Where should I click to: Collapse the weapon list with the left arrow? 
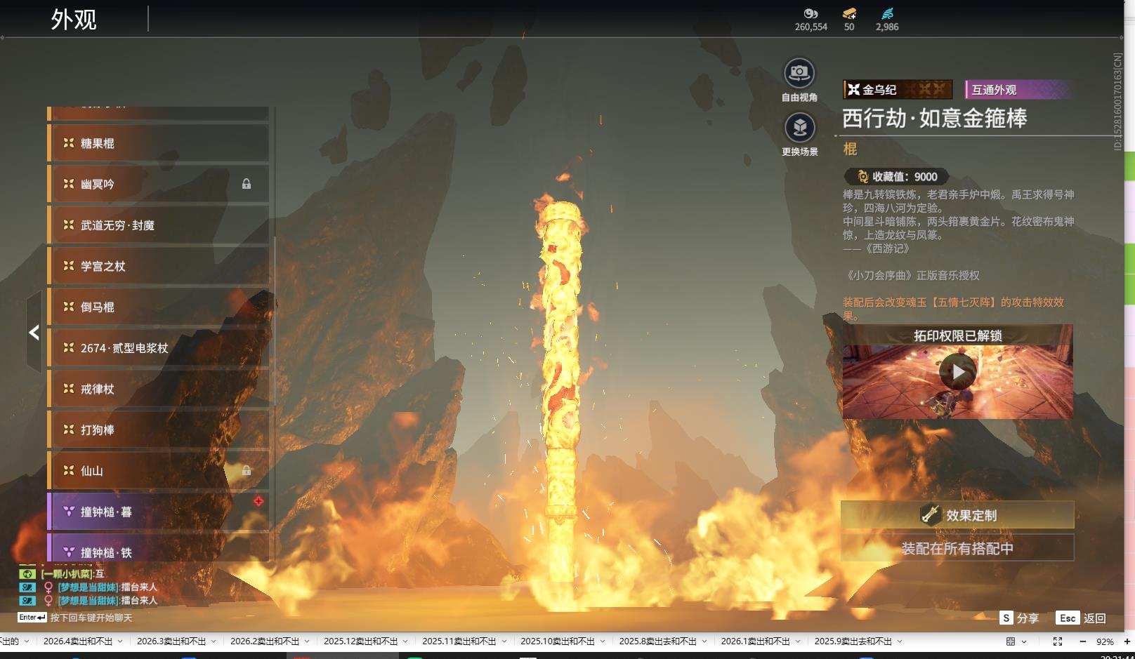coord(34,333)
